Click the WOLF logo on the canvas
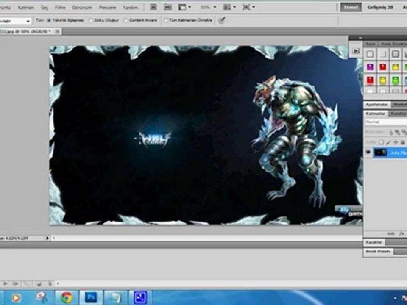 (153, 139)
